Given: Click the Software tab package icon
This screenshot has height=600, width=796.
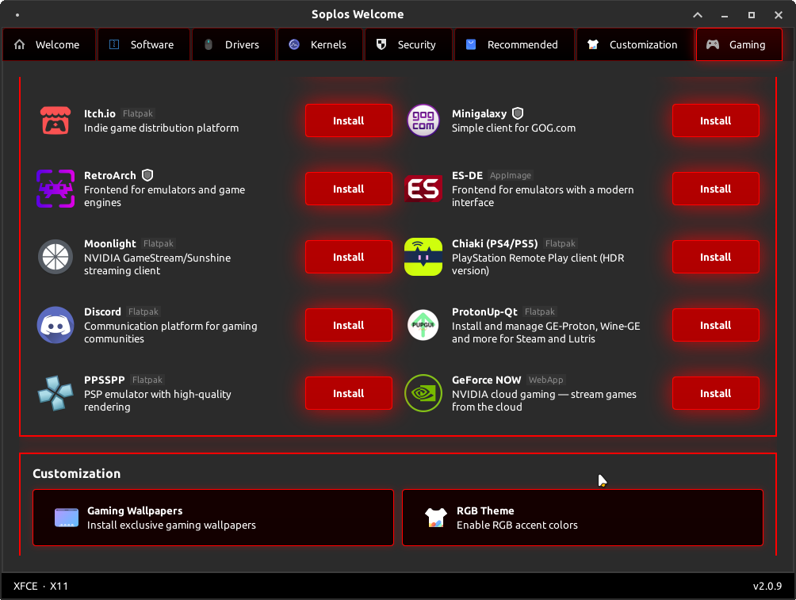Looking at the screenshot, I should (114, 44).
